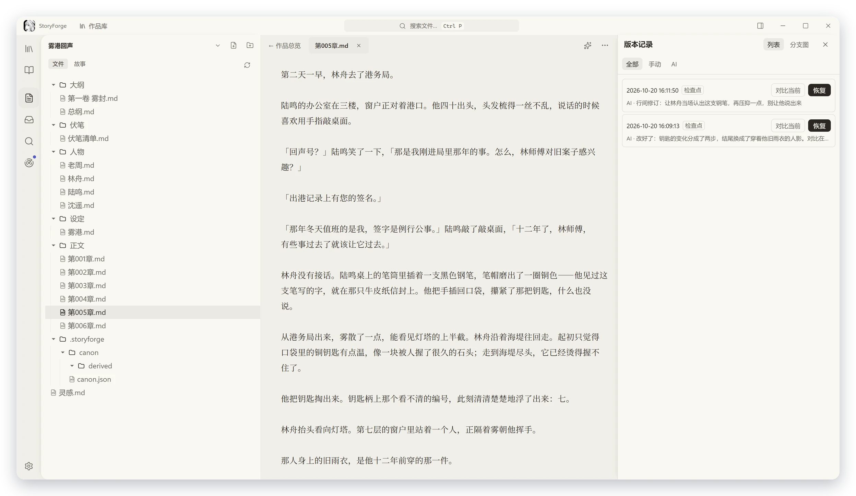The height and width of the screenshot is (496, 856).
Task: Compare 16:09:13 checkpoint with current
Action: (x=788, y=126)
